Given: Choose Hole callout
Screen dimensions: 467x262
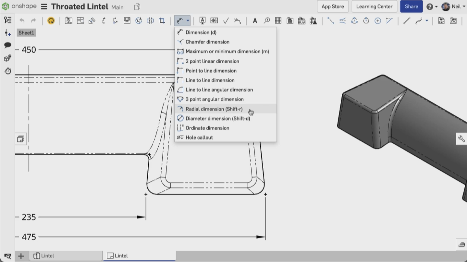Looking at the screenshot, I should coord(226,138).
